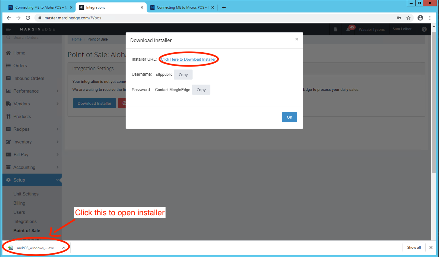Open Sam Leiber user menu

[402, 29]
